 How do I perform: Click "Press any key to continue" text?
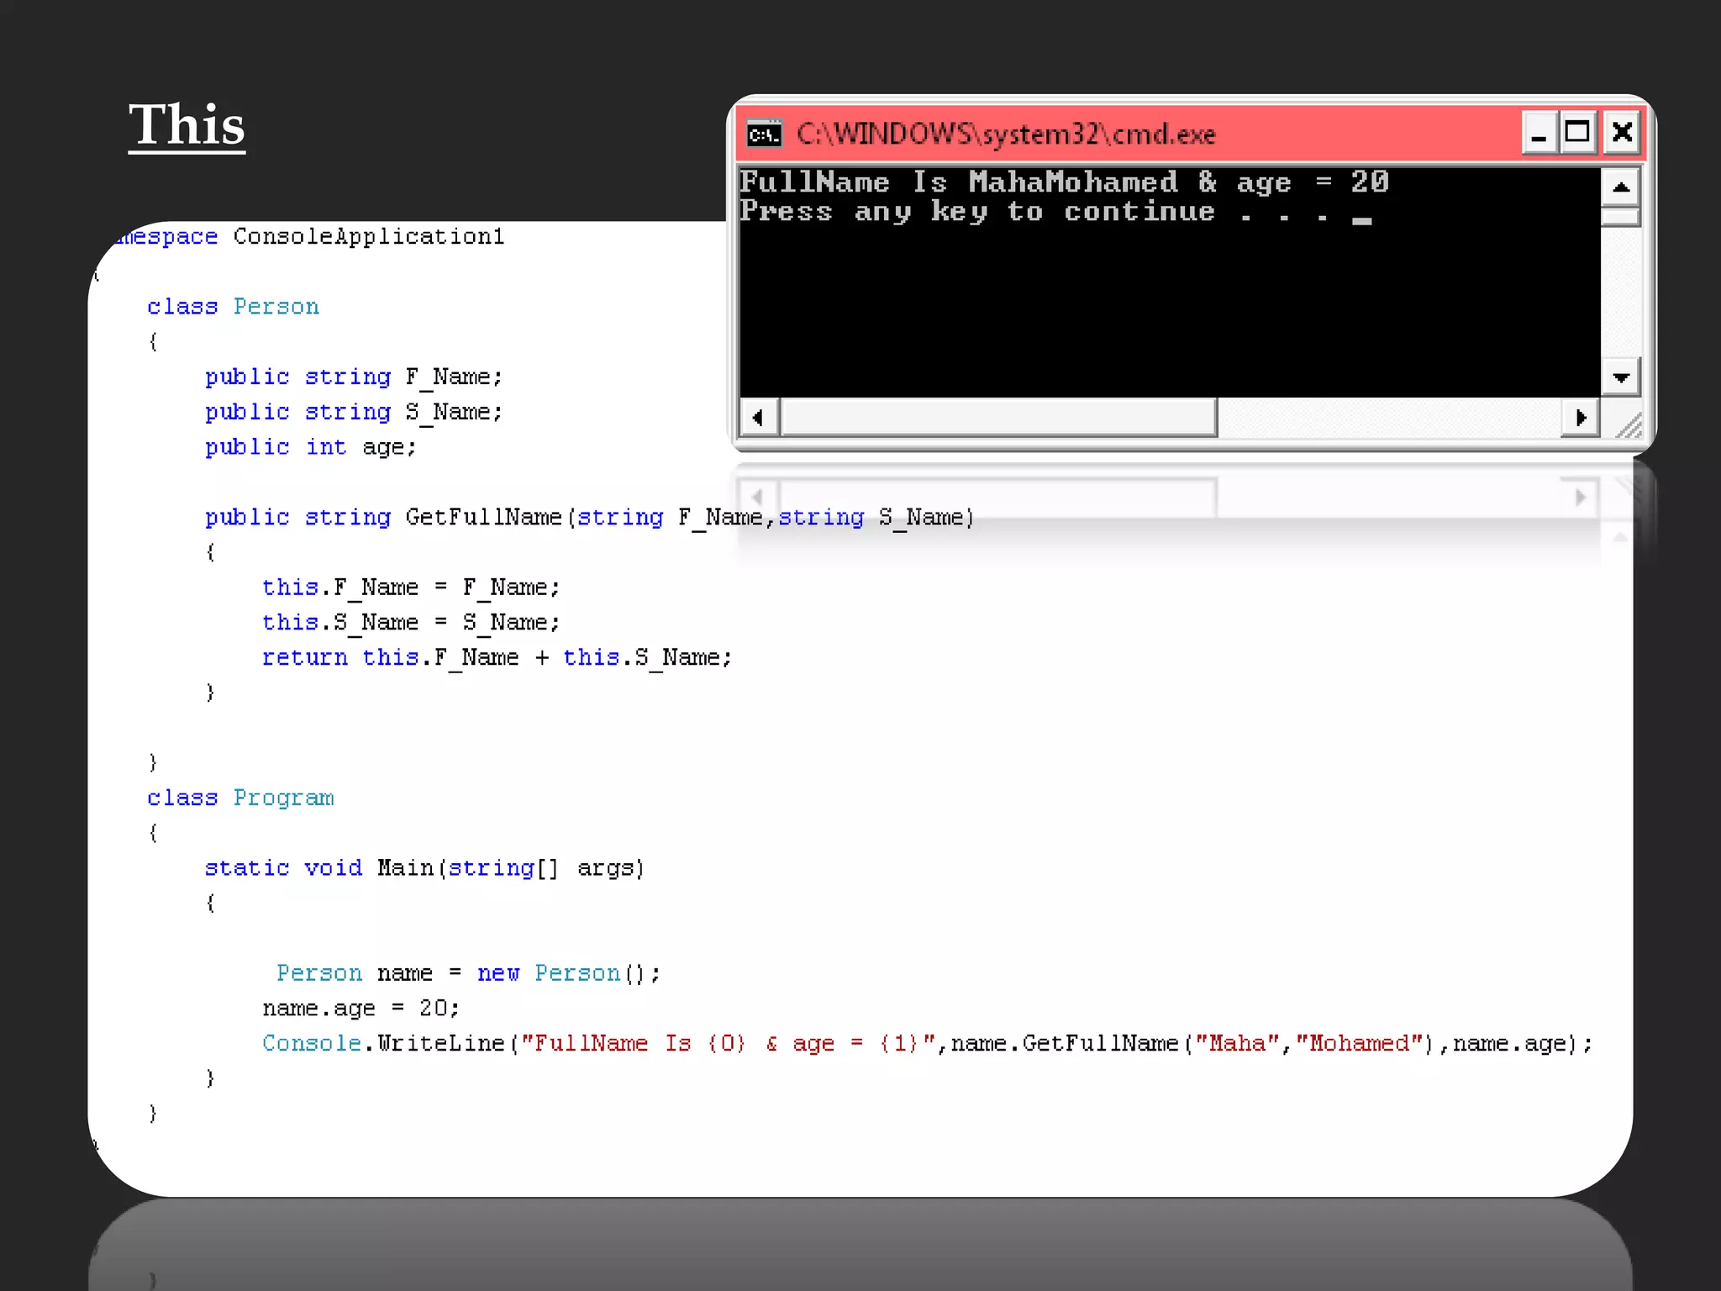(x=976, y=212)
